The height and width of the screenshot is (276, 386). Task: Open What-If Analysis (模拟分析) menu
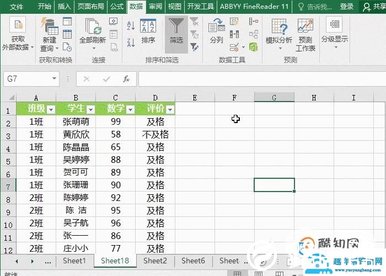point(279,34)
